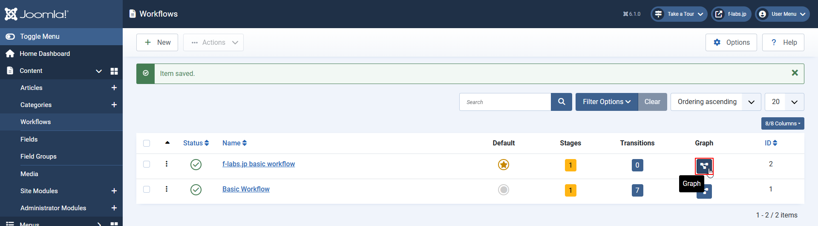Set Basic Workflow as default
The width and height of the screenshot is (818, 226).
(x=503, y=190)
